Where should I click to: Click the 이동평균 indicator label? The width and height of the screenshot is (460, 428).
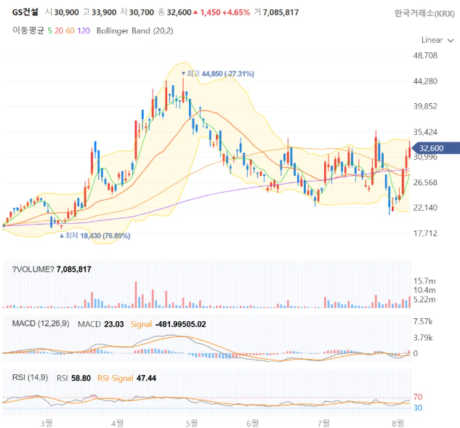tap(28, 31)
